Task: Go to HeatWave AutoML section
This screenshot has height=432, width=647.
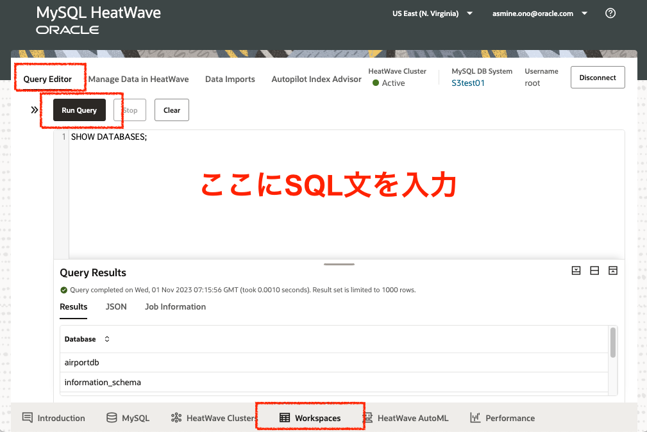Action: pos(412,418)
